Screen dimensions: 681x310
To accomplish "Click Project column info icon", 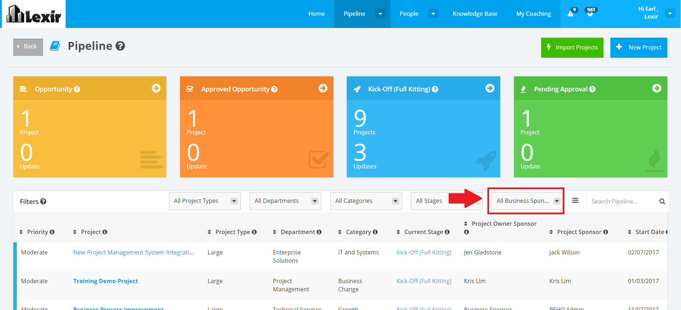I will coord(105,232).
